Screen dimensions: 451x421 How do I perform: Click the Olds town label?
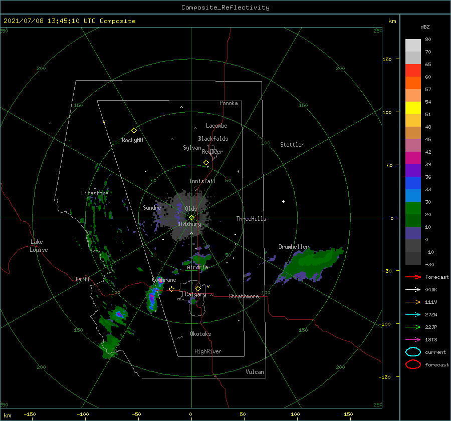tap(191, 209)
